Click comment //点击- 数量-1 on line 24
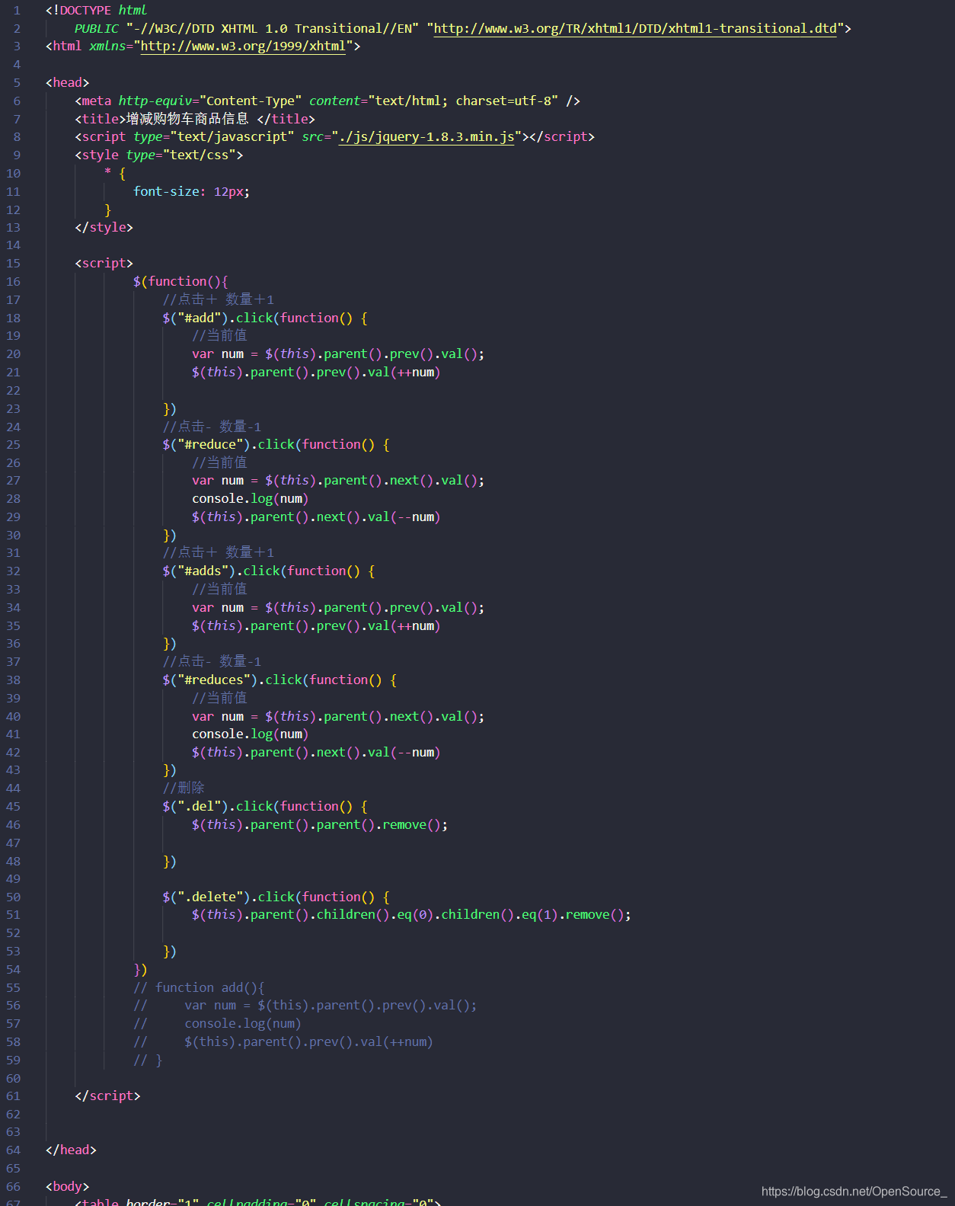Screen dimensions: 955x1206 [x=212, y=427]
